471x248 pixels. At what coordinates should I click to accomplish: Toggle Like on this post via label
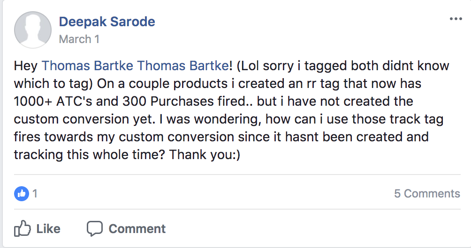tap(48, 229)
